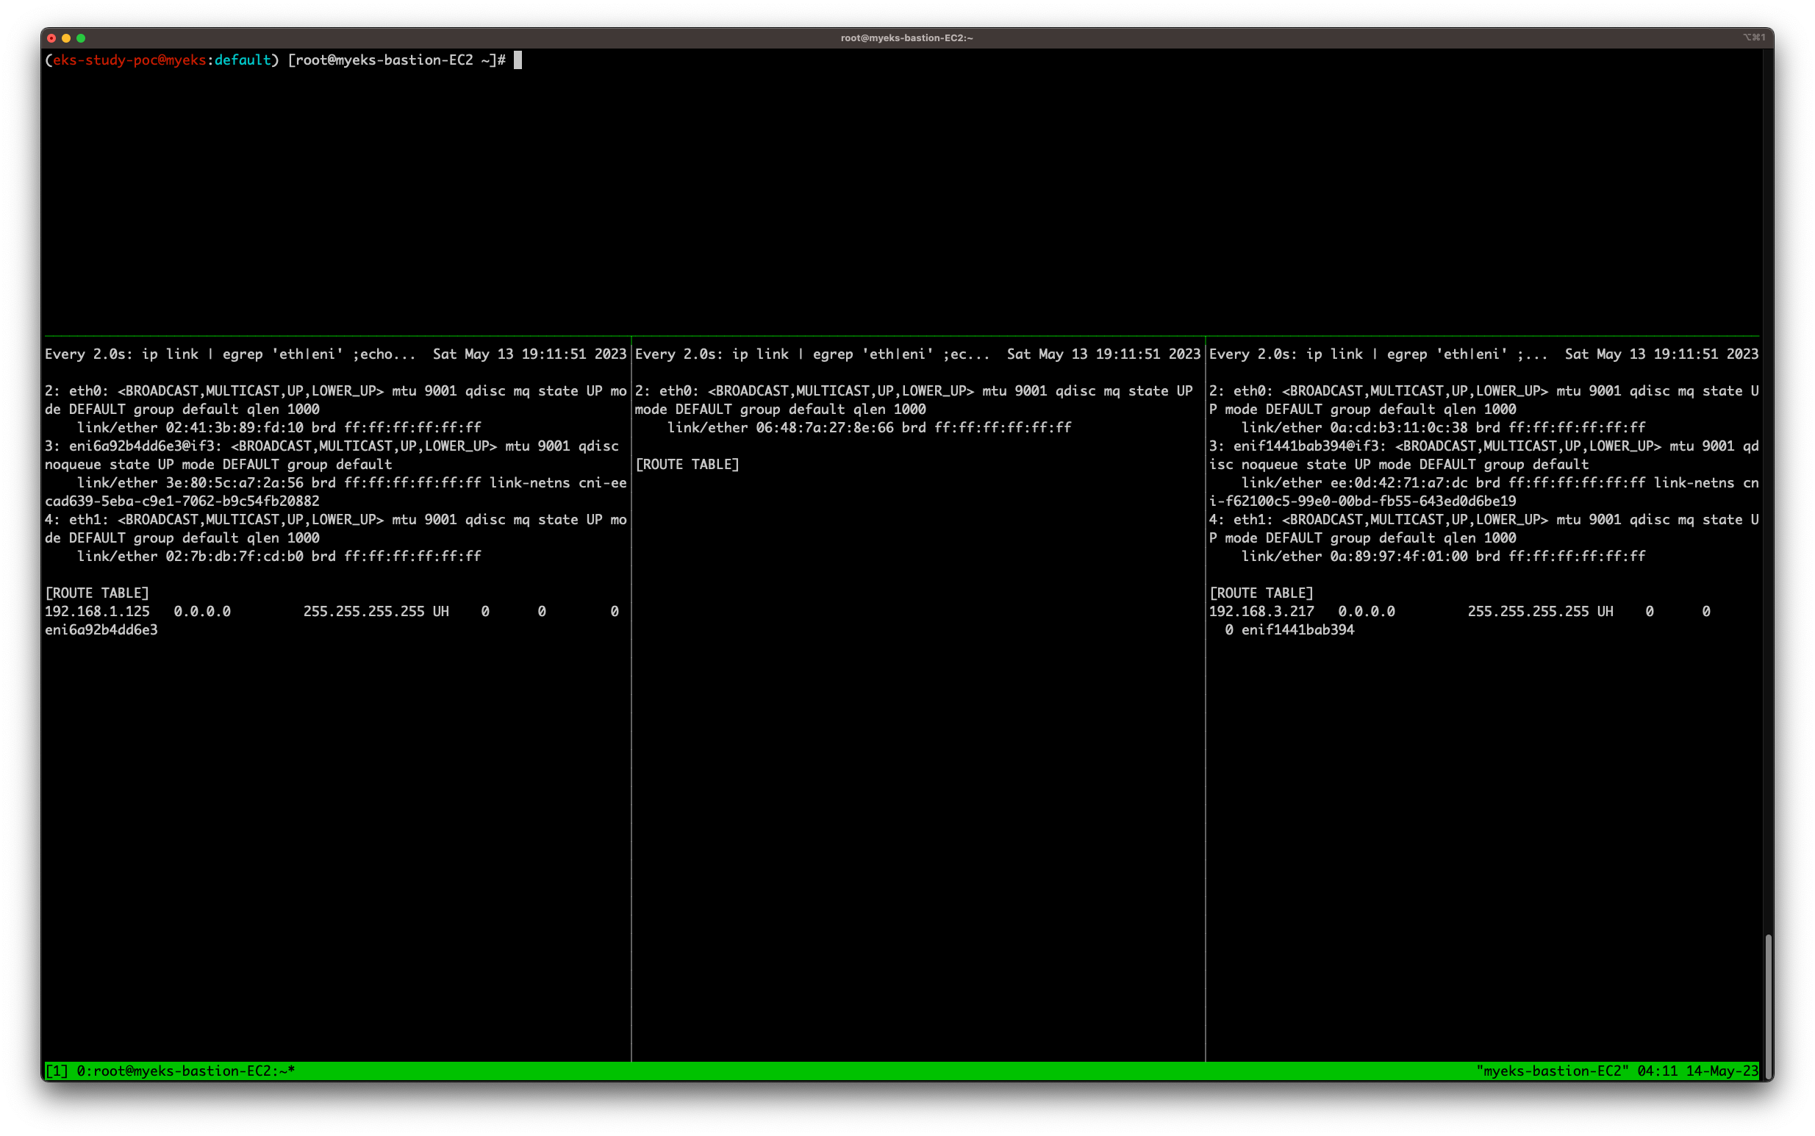Click route entry 192.168.3.217 in right pane
Screen dimensions: 1815x1136
[x=1261, y=612]
